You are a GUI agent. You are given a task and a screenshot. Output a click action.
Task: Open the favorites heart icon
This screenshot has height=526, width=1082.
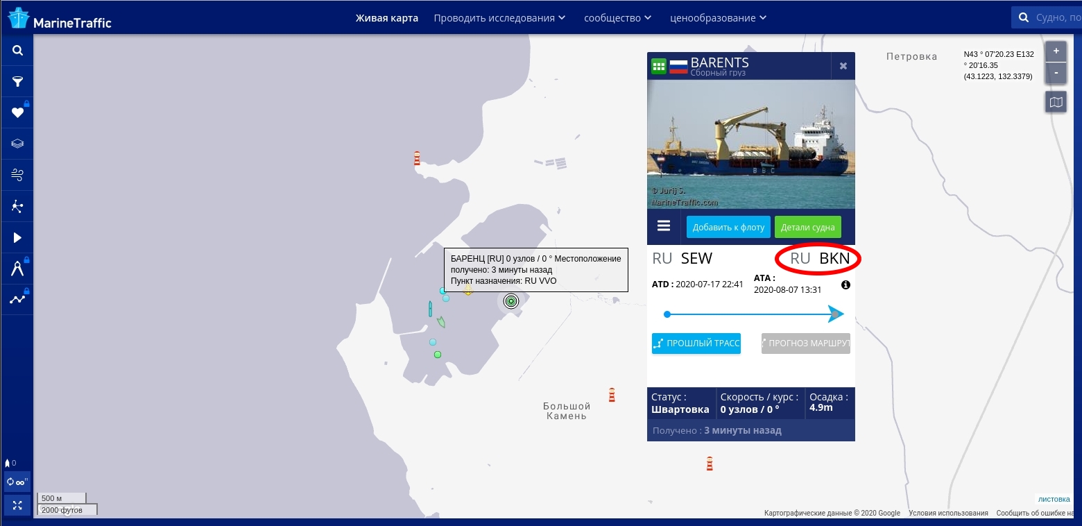pos(17,113)
